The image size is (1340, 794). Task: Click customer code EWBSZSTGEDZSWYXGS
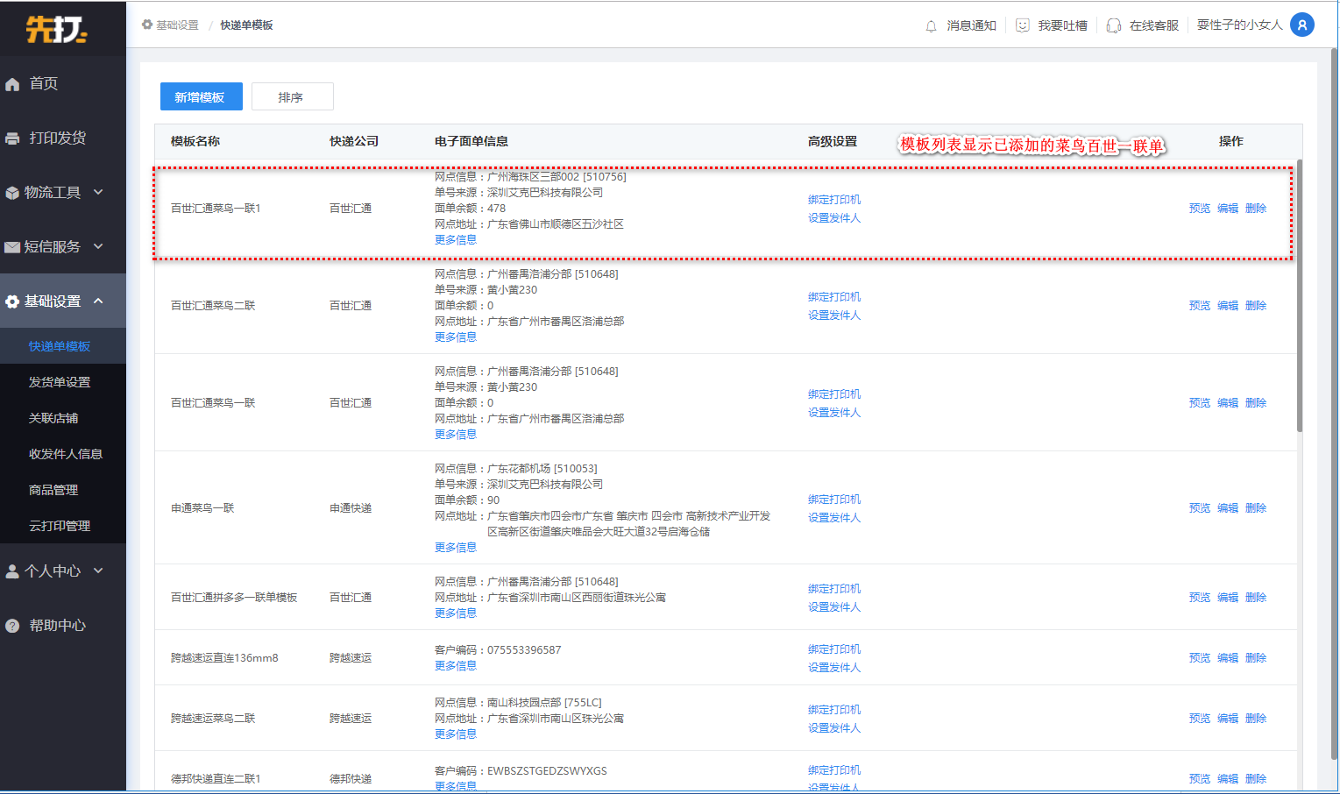tap(547, 771)
